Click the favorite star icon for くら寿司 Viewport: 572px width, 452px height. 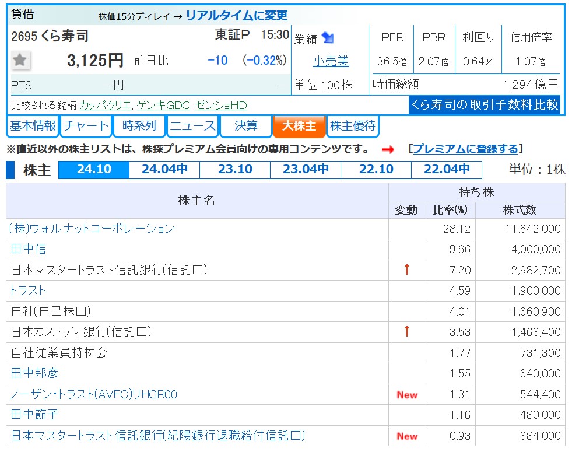click(x=20, y=60)
